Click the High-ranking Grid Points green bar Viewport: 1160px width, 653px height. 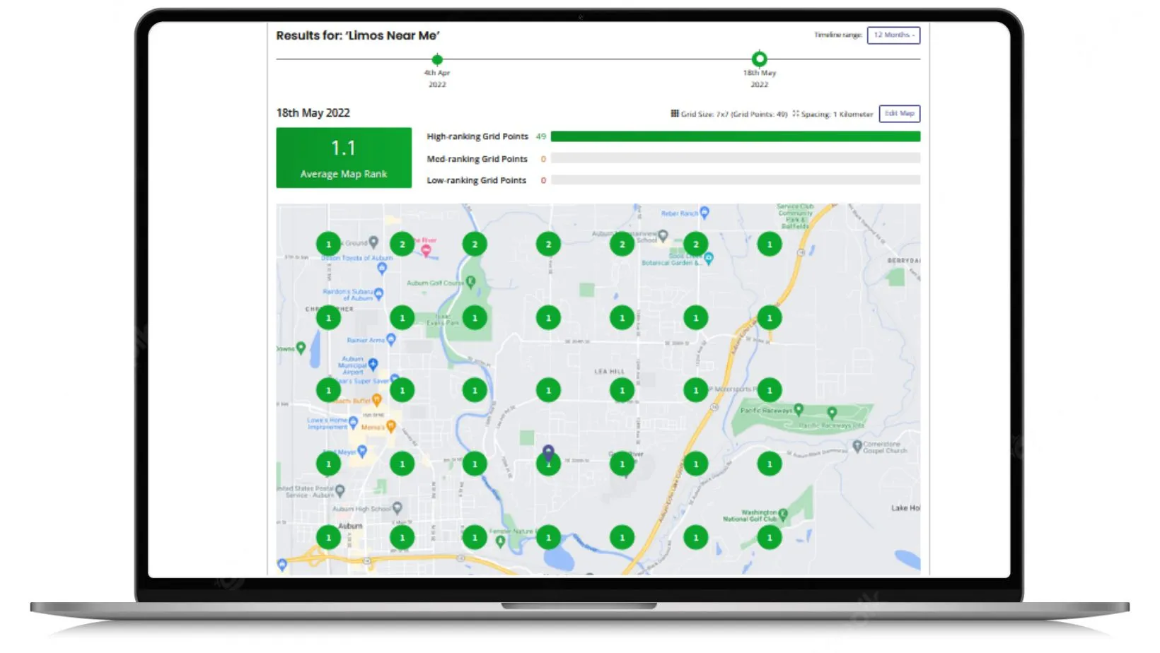[736, 136]
